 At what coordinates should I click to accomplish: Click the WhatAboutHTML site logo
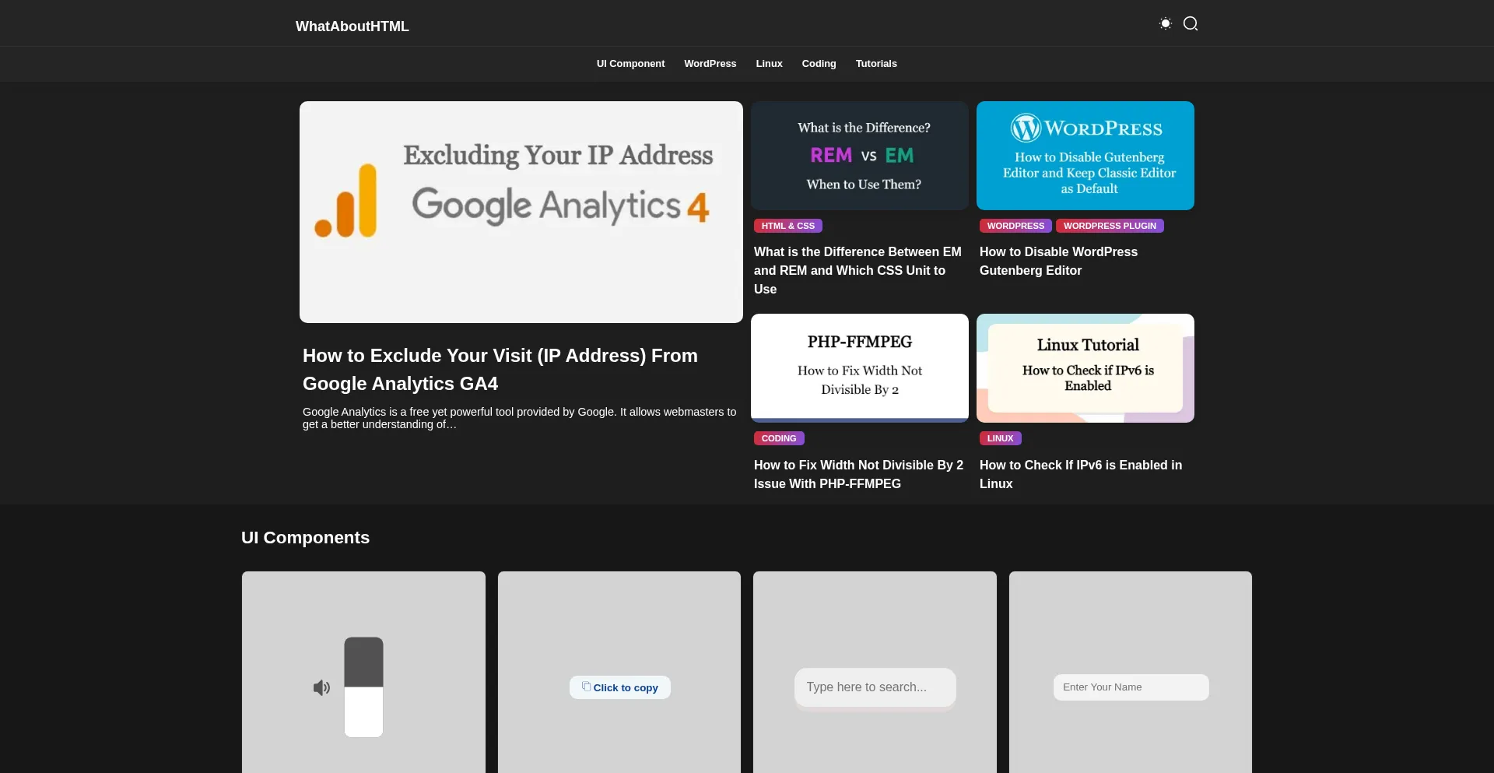pyautogui.click(x=352, y=26)
